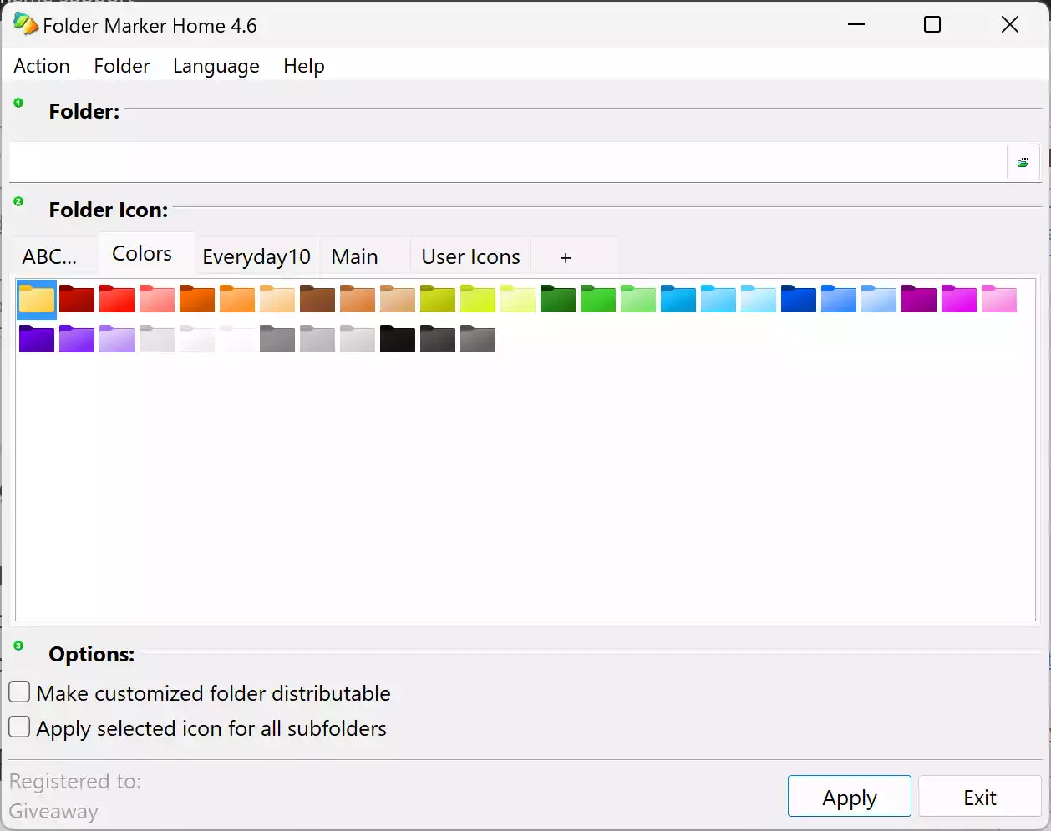Open the Folder menu
Viewport: 1051px width, 831px height.
[122, 66]
